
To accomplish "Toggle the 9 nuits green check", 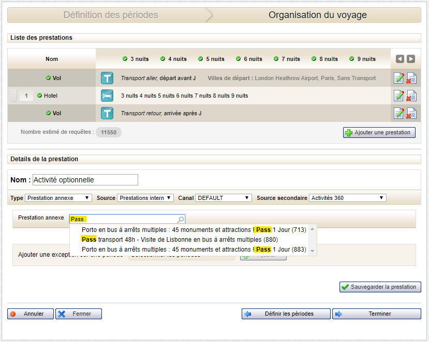I will coord(351,59).
